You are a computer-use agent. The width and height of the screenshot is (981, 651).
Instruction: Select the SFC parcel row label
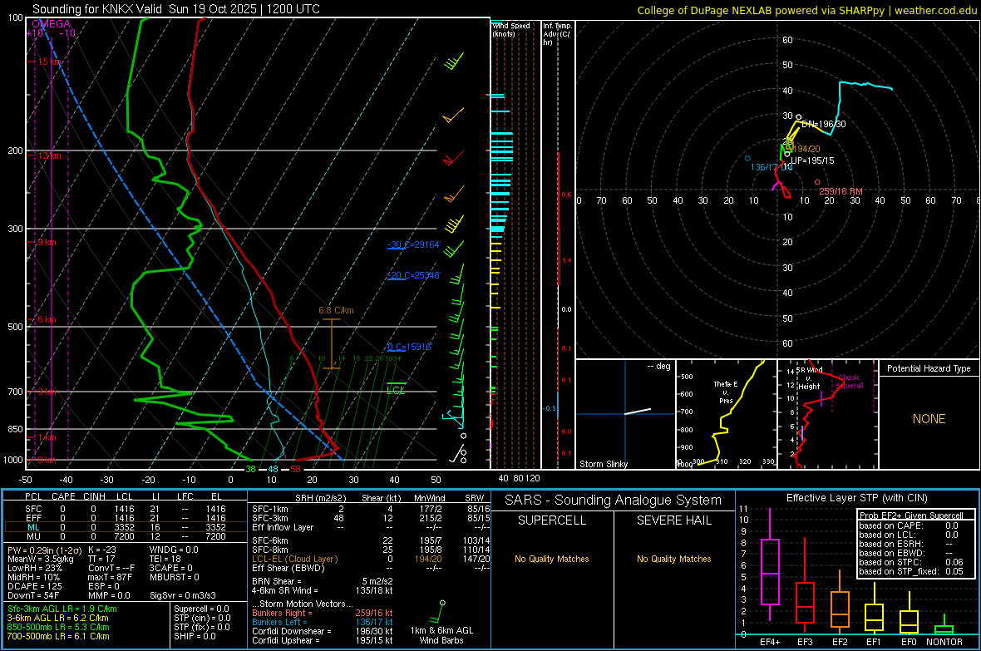33,509
